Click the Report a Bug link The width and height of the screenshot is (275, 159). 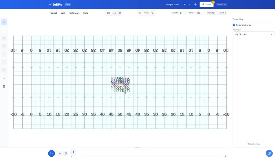tap(254, 144)
